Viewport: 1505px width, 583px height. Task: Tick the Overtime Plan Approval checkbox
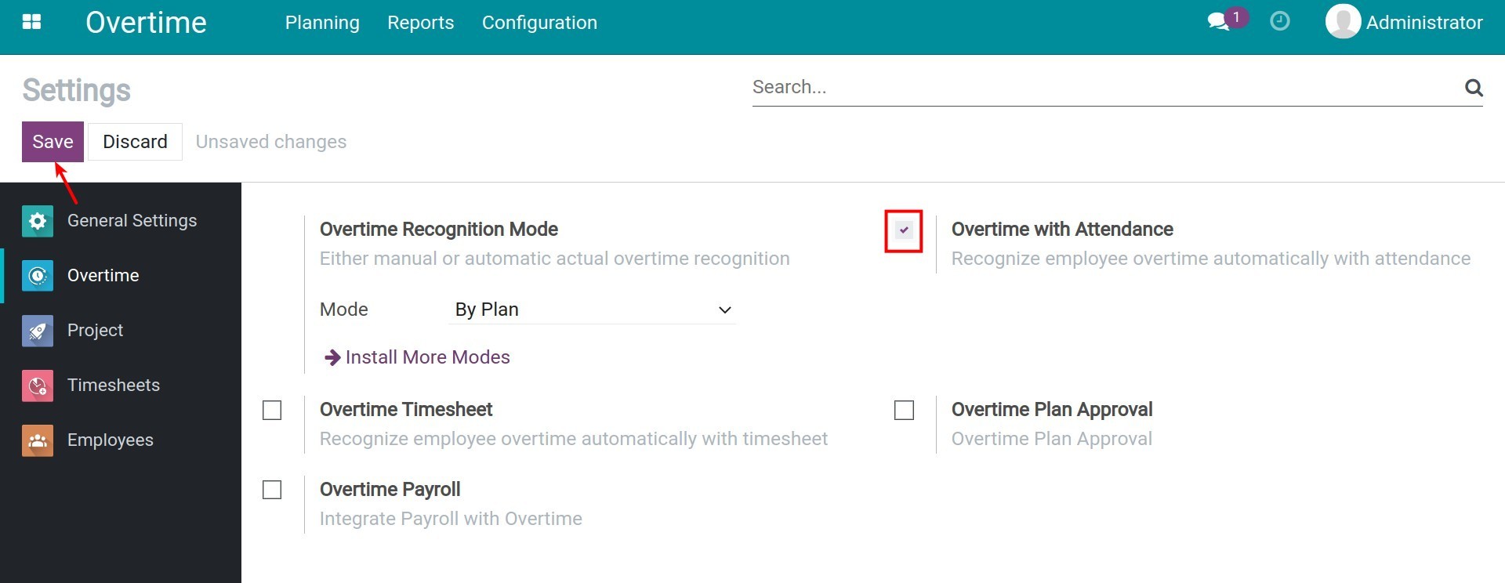coord(904,411)
